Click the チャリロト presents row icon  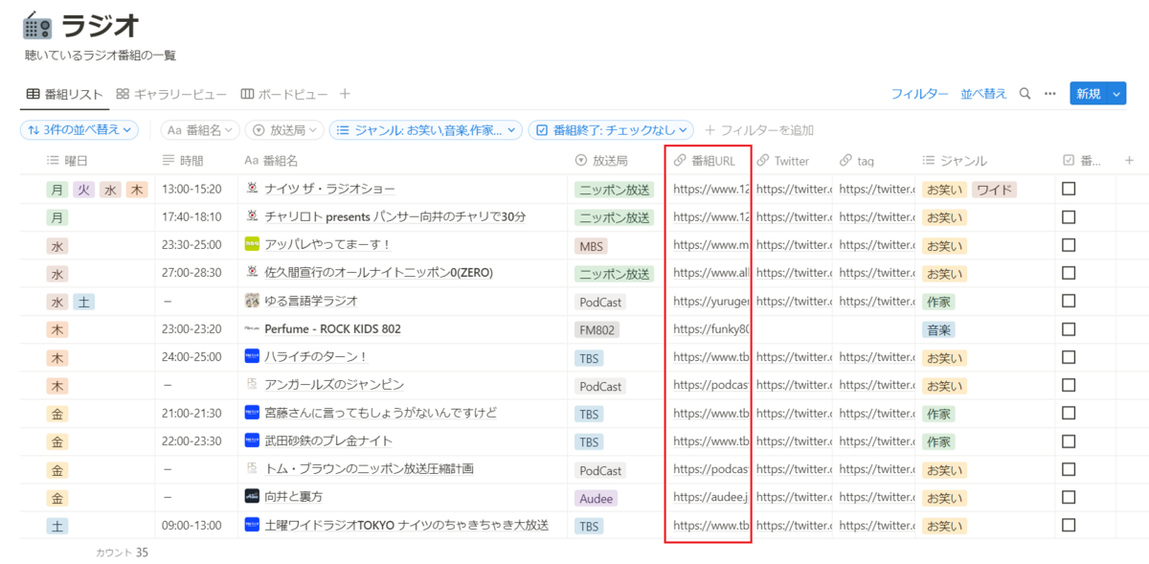coord(253,216)
